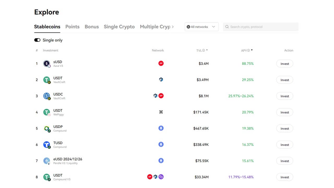Click the $467.65K TVL value
Image resolution: width=334 pixels, height=188 pixels.
(x=201, y=128)
